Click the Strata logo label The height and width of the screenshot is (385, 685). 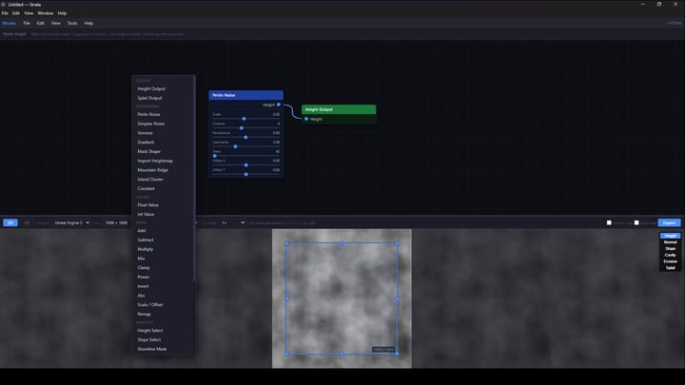tap(9, 23)
